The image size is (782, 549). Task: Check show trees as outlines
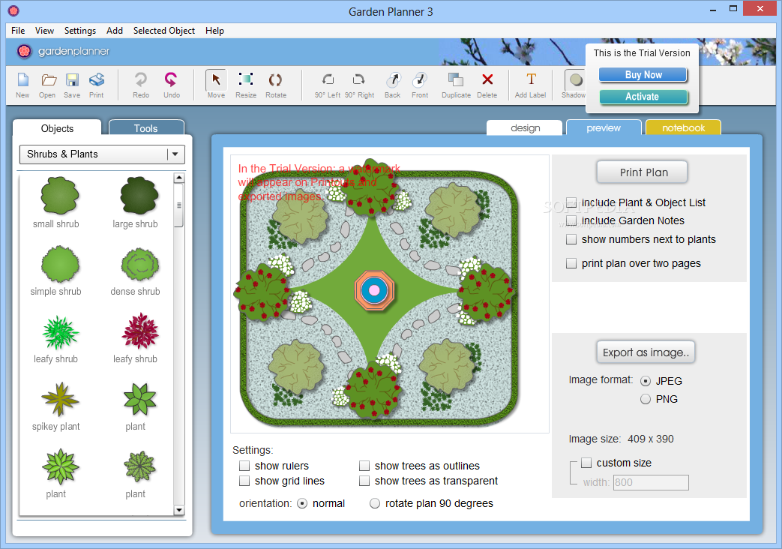[364, 466]
